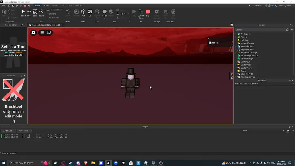Screen dimensions: 295x166
Task: Open viewport settings gear above the scene
Action: coord(232,25)
